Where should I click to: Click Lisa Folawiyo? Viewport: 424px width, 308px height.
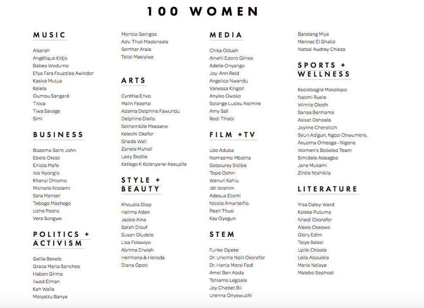click(136, 242)
